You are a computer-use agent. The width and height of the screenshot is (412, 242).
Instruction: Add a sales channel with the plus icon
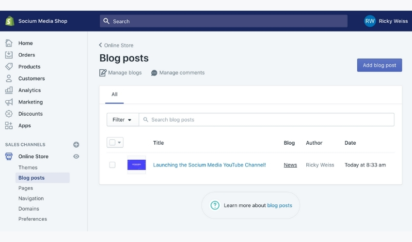(x=76, y=145)
